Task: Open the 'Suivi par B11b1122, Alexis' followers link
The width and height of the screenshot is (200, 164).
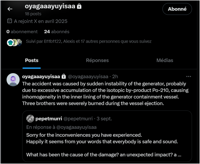Action: click(89, 42)
